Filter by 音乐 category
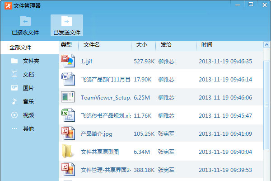The image size is (271, 181). 29,101
